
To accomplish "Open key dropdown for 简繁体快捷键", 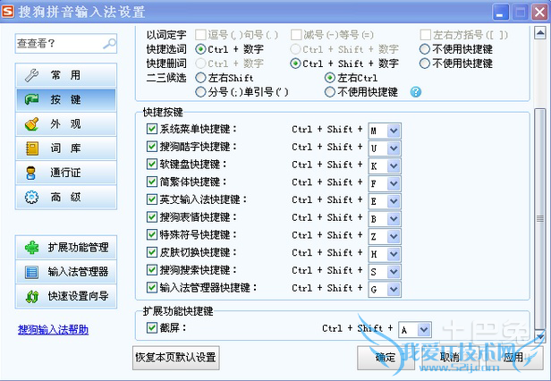I will [x=394, y=183].
